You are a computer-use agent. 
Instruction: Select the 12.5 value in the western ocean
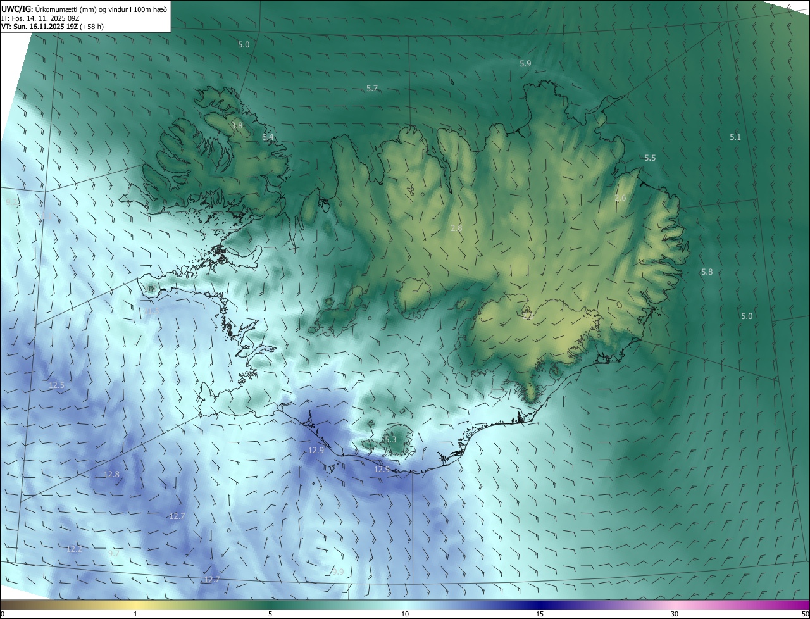point(57,385)
